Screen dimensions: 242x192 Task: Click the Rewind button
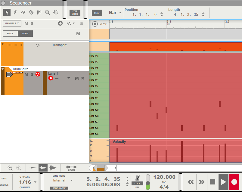coord(191,182)
